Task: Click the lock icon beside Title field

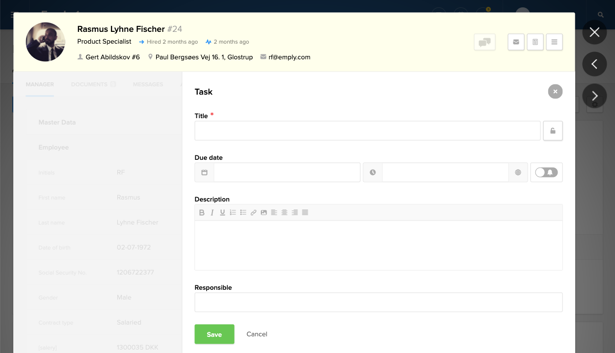Action: point(553,131)
